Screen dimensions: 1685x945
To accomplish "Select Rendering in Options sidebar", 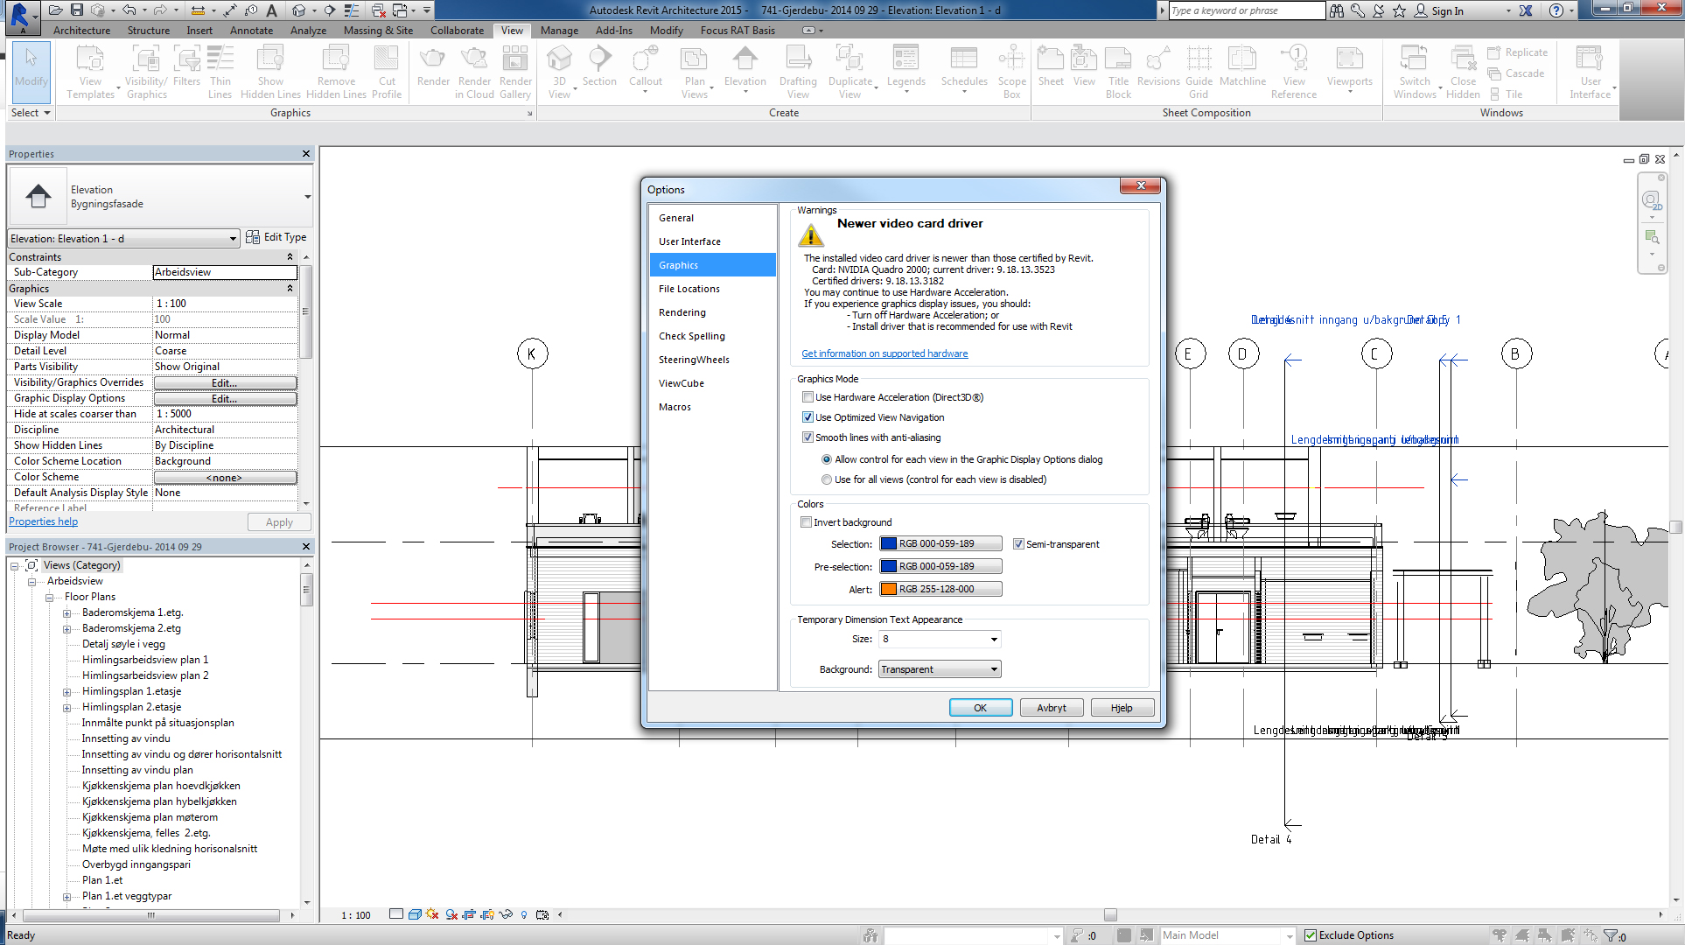I will [682, 312].
